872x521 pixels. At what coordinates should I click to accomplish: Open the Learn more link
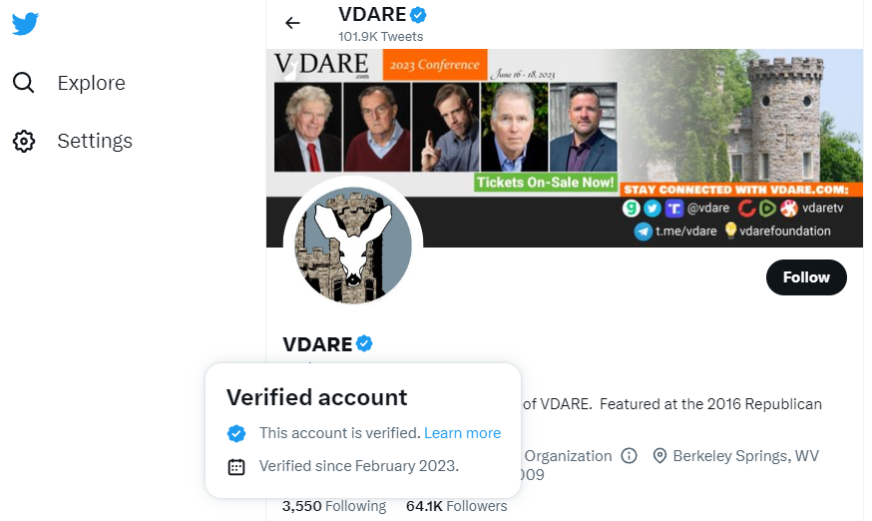462,433
